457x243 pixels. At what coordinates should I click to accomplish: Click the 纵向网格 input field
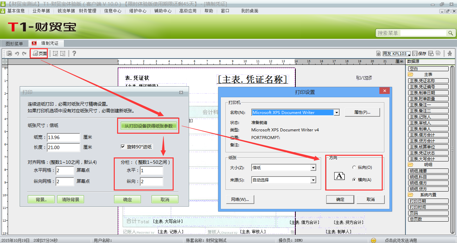pyautogui.click(x=65, y=181)
